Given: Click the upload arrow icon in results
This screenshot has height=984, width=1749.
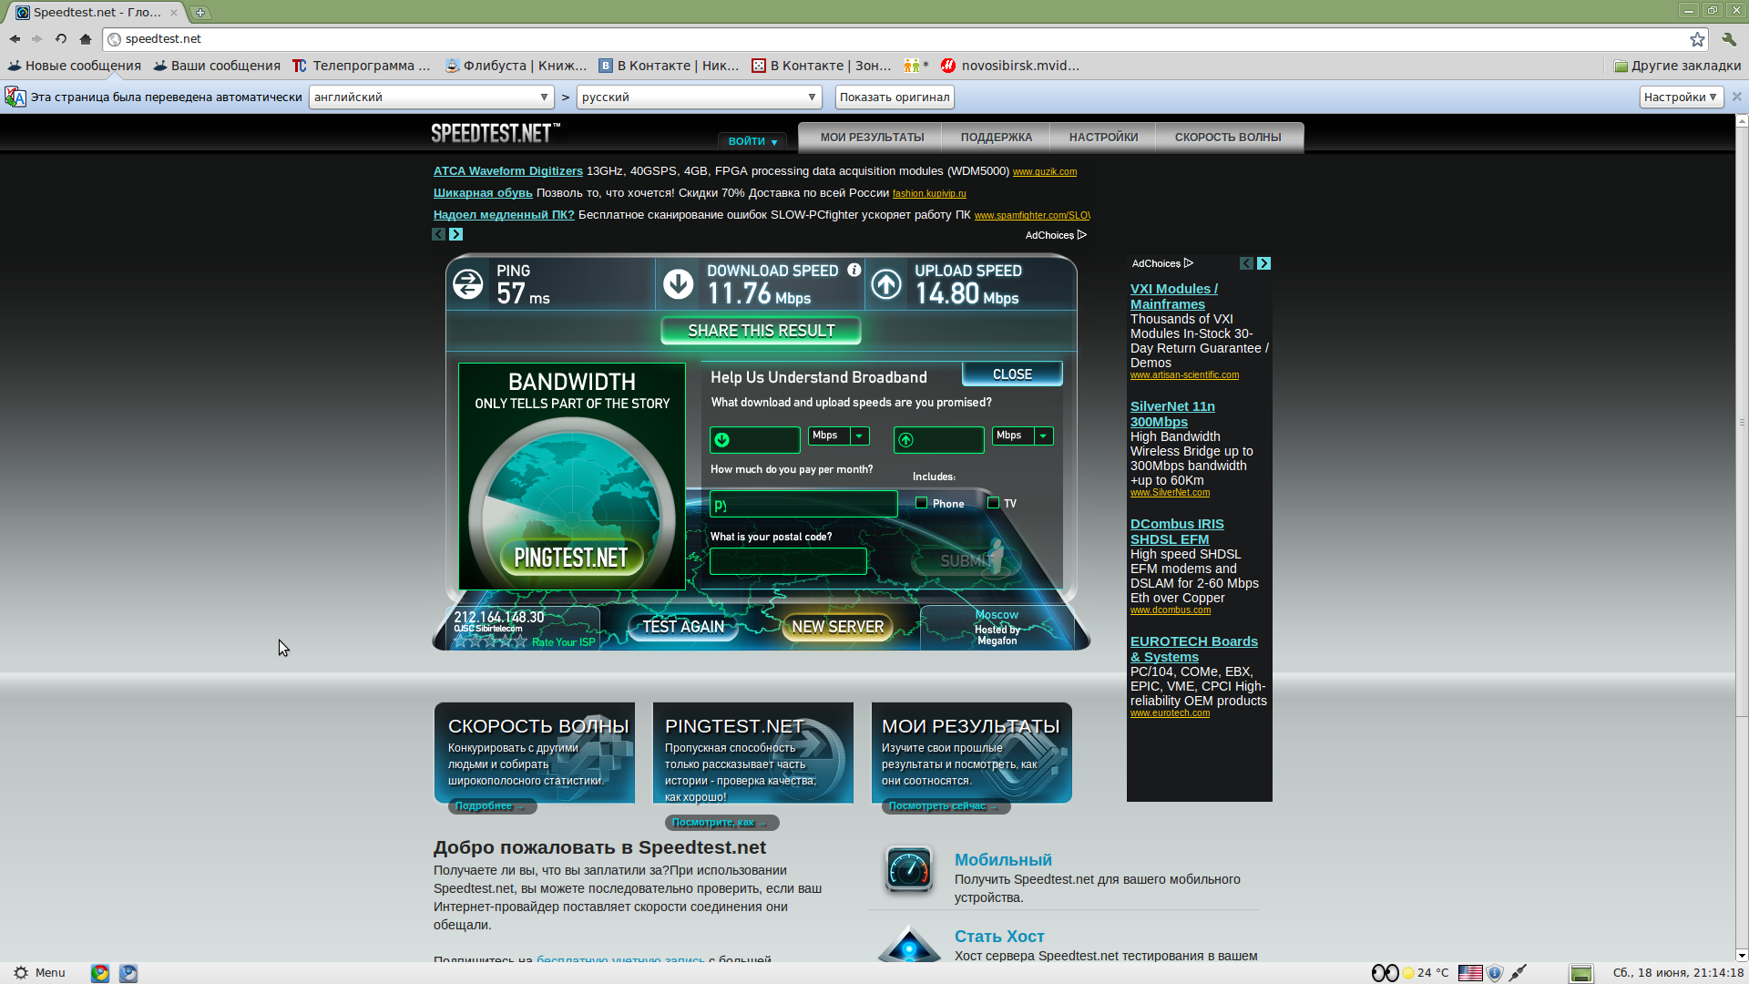Looking at the screenshot, I should [886, 284].
